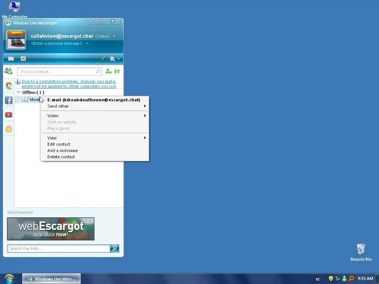Open the Facebook sidebar tab

click(9, 100)
